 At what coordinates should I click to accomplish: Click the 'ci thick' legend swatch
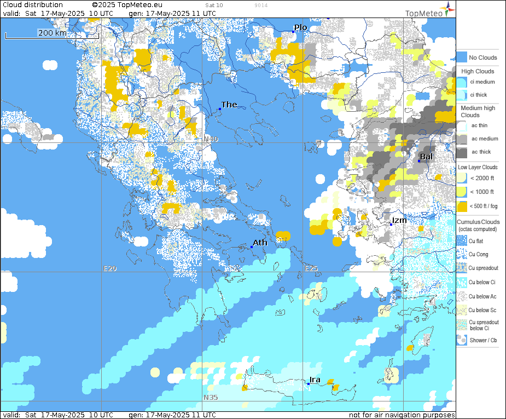click(x=462, y=95)
